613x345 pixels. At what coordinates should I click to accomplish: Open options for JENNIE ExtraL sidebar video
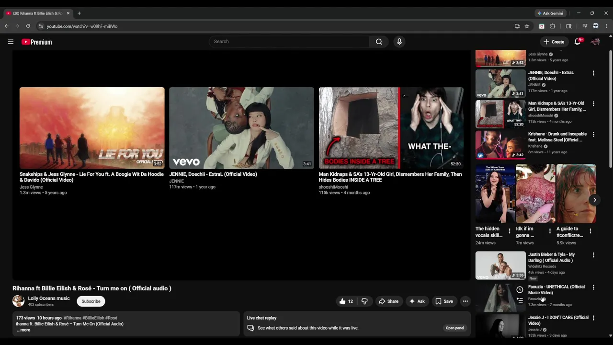[593, 73]
